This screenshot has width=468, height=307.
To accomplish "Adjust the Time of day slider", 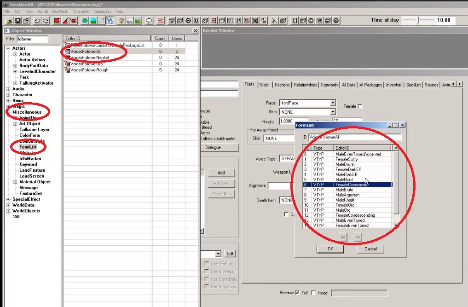I will (x=417, y=20).
